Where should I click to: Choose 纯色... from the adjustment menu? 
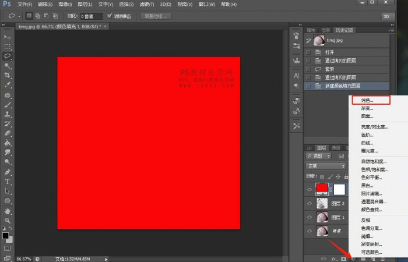point(367,100)
